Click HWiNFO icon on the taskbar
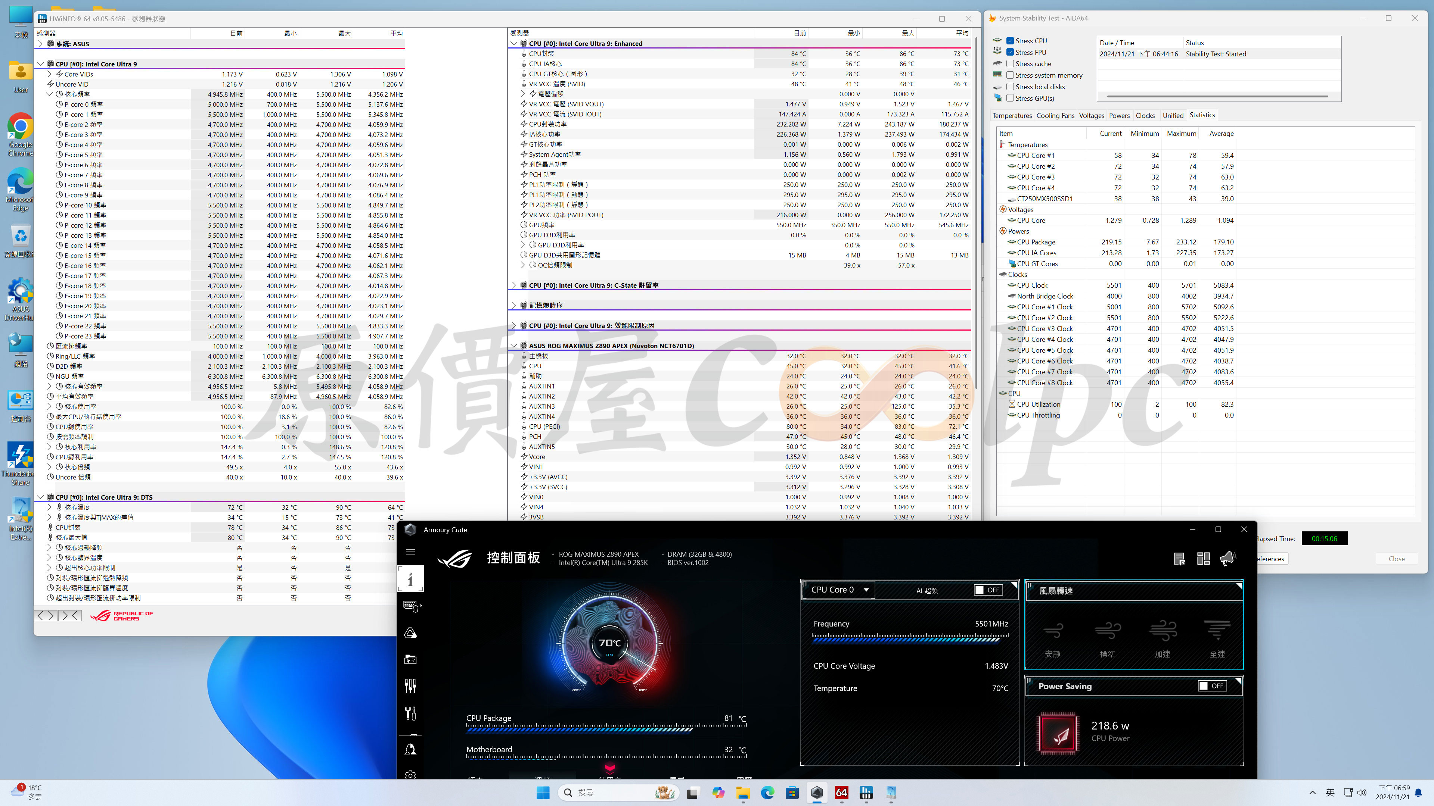The image size is (1434, 806). [x=866, y=793]
